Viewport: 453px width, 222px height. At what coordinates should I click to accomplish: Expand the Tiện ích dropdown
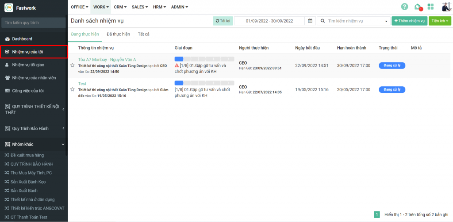(440, 21)
